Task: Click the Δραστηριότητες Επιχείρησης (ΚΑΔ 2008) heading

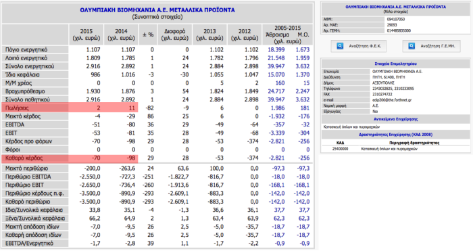Action: (x=395, y=135)
